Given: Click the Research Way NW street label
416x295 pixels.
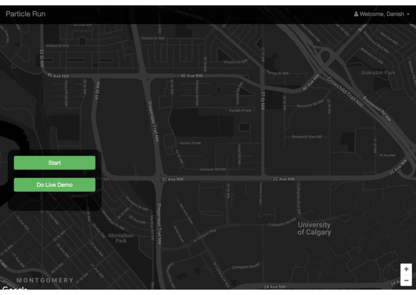Looking at the screenshot, I should (306, 137).
